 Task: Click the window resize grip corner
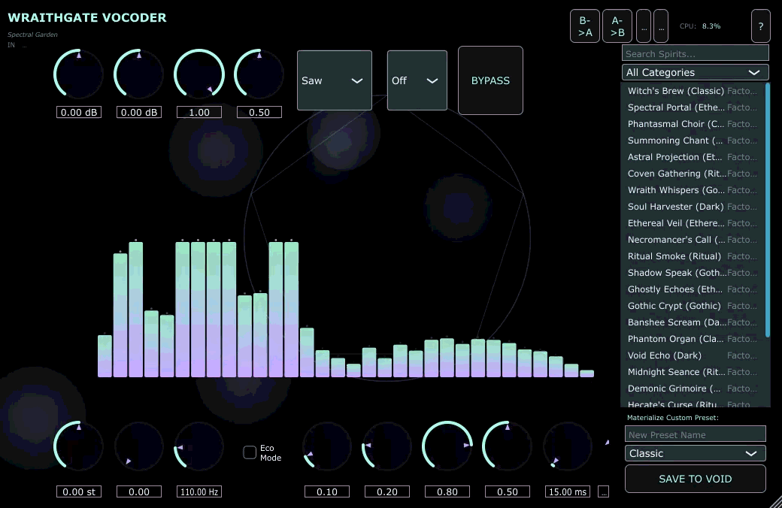(777, 503)
